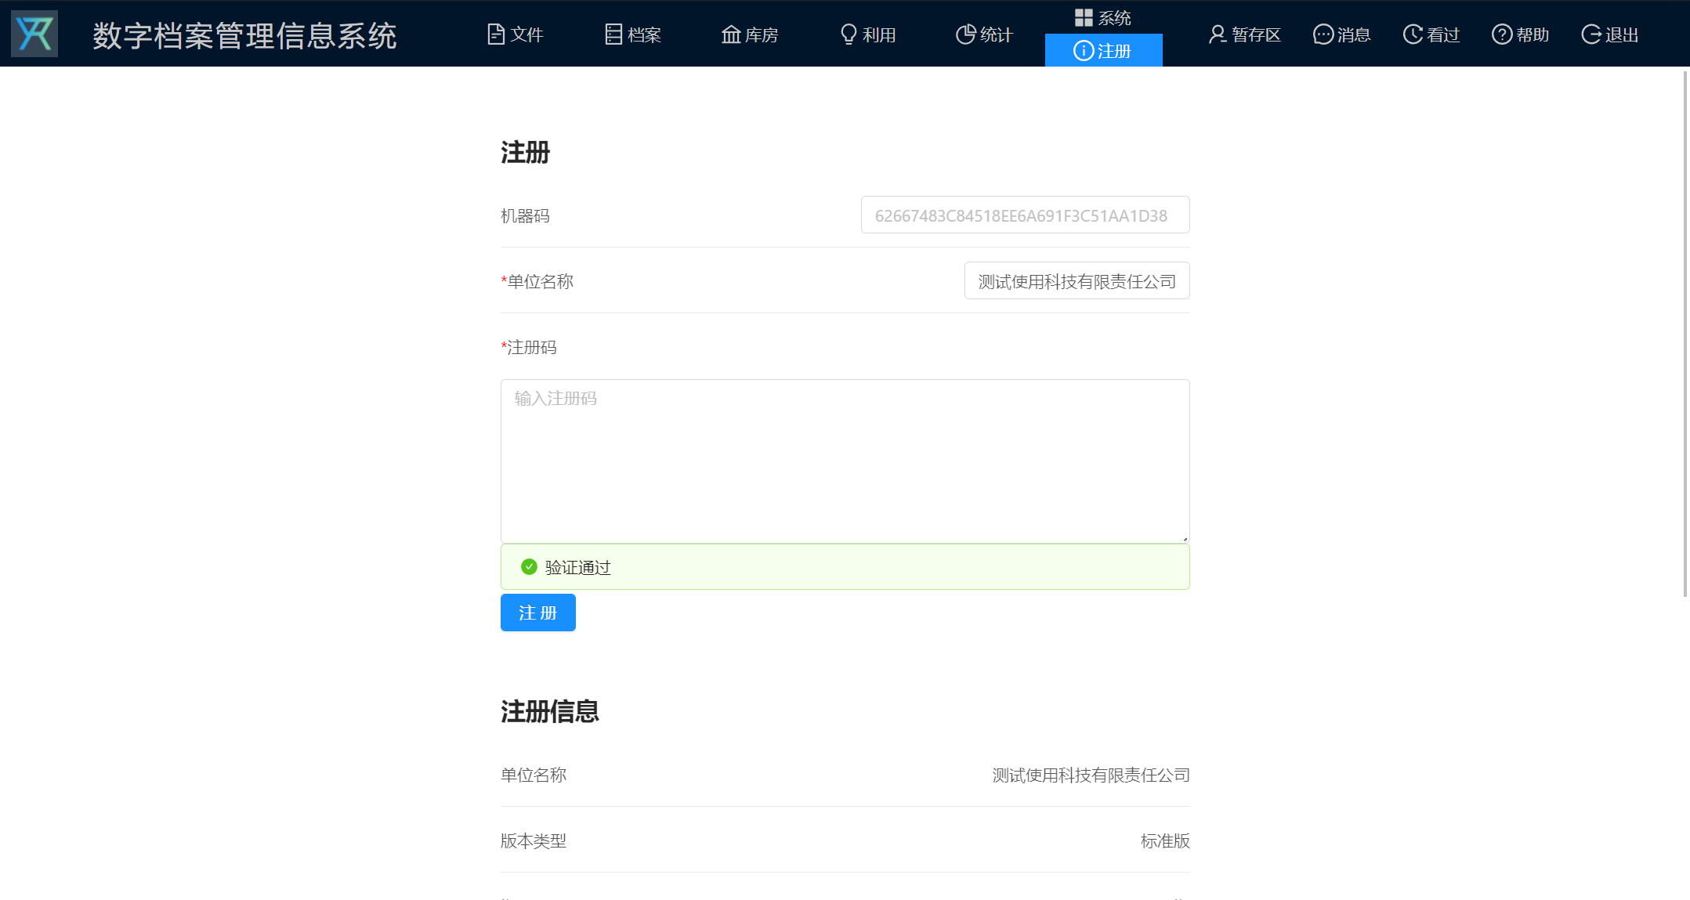Click the 系统 grid icon
The width and height of the screenshot is (1690, 900).
click(x=1084, y=18)
